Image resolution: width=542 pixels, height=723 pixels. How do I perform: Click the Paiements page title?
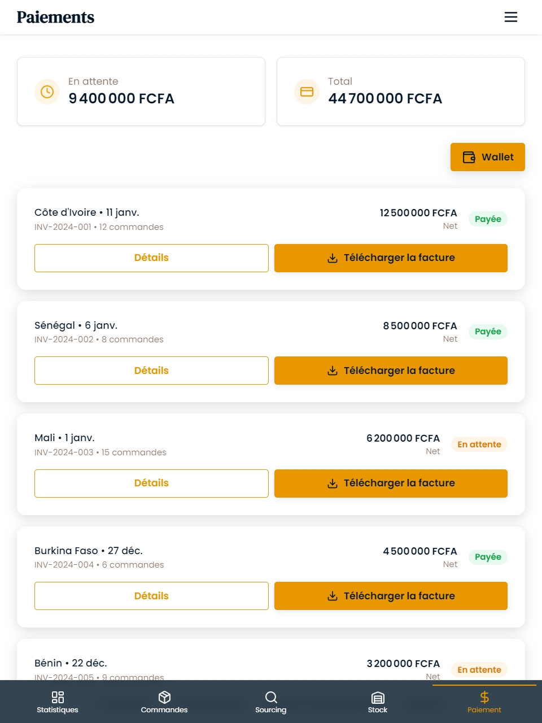pyautogui.click(x=55, y=18)
